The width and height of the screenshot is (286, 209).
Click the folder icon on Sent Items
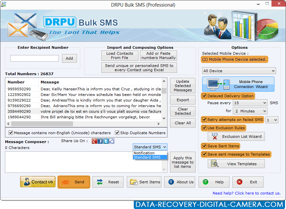tap(134, 182)
